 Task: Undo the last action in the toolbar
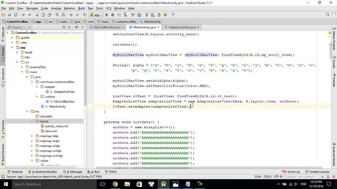point(23,15)
